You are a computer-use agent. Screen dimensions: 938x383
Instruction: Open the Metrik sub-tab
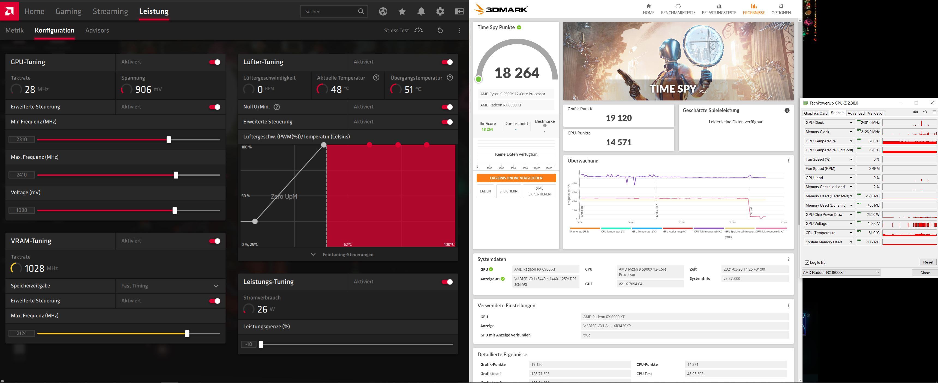[x=14, y=30]
